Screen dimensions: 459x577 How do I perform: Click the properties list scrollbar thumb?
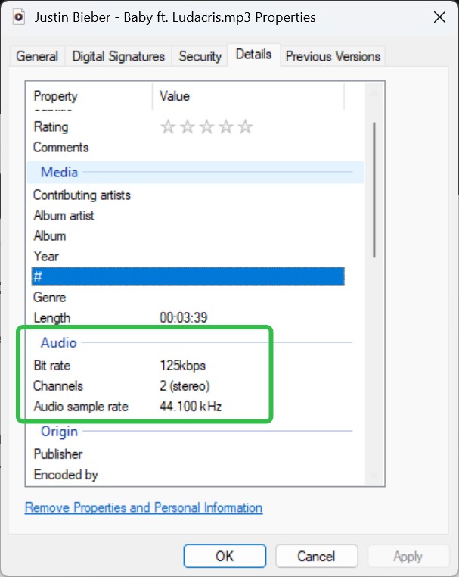374,190
